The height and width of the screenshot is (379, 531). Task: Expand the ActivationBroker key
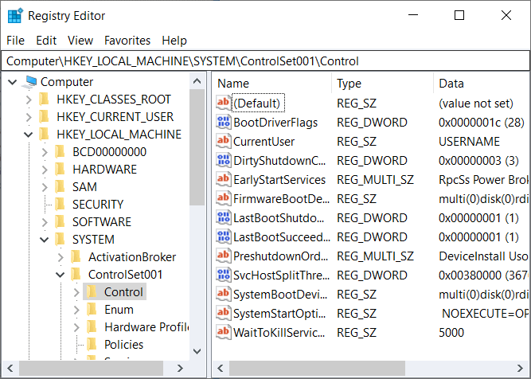(x=61, y=257)
